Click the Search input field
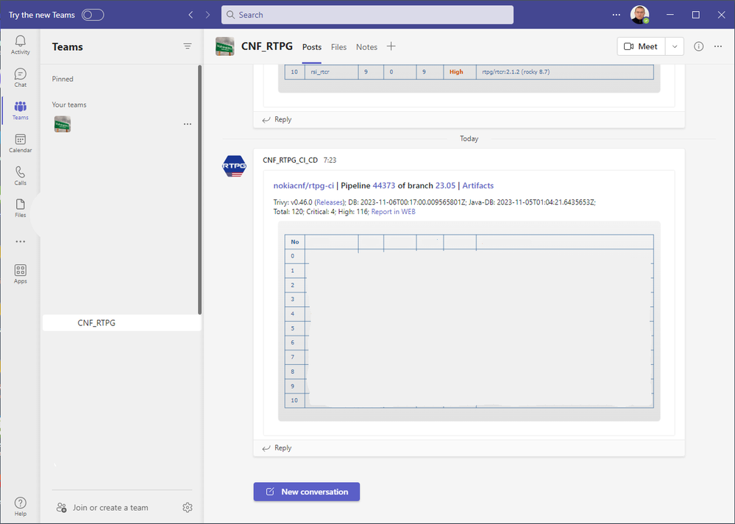Viewport: 735px width, 524px height. point(368,15)
